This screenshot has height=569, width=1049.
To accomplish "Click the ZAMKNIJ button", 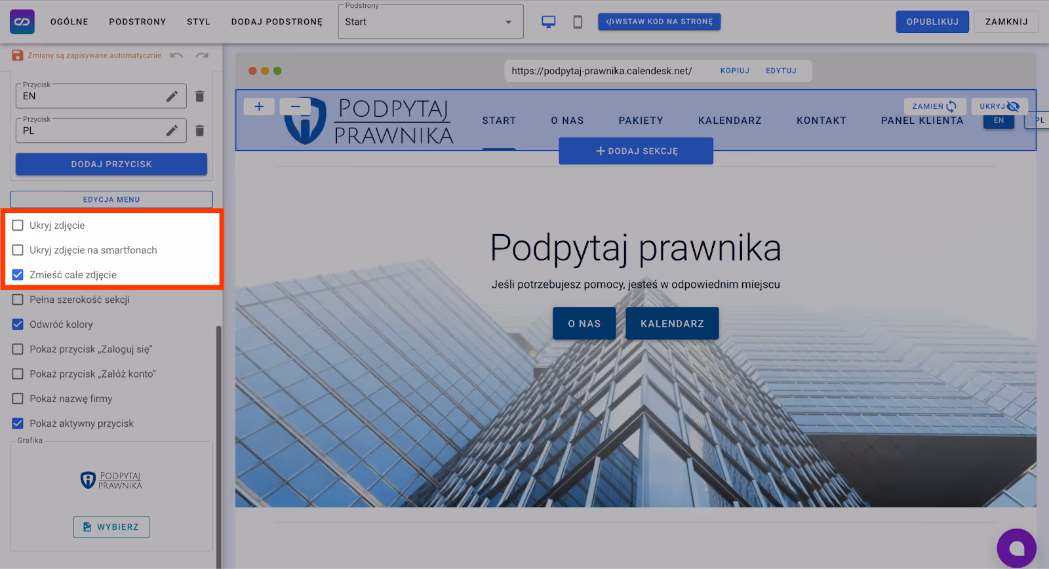I will click(x=1006, y=22).
